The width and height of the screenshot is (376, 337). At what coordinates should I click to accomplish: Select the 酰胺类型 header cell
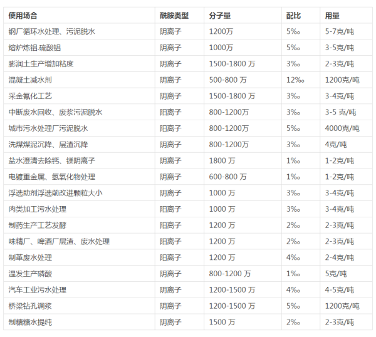coord(174,15)
